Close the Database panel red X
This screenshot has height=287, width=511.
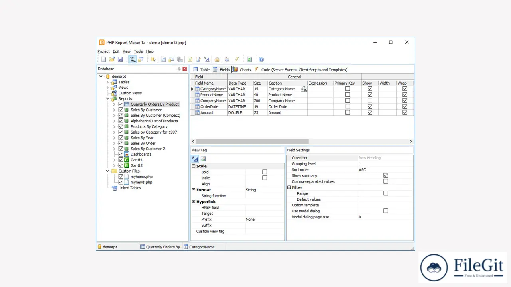pos(184,69)
